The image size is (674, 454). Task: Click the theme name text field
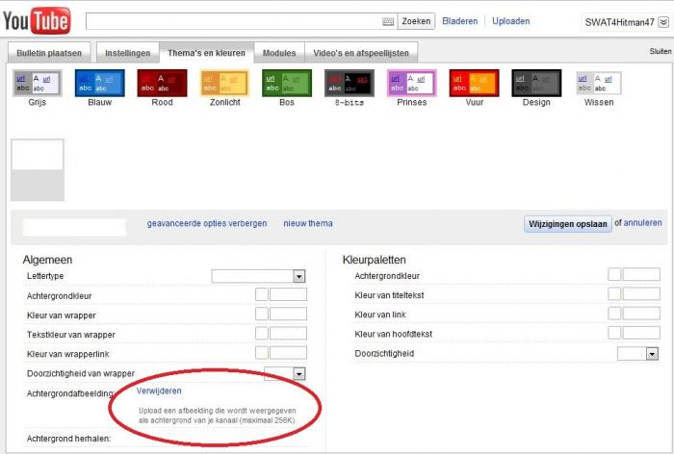click(x=74, y=227)
